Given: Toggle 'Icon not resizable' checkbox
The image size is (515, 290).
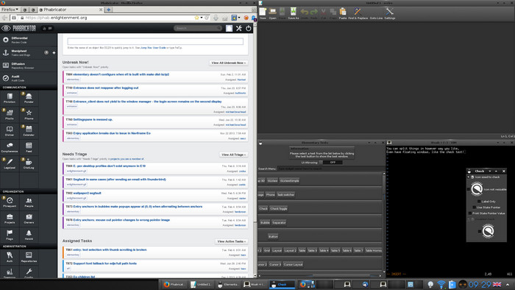Looking at the screenshot, I should pos(469,189).
